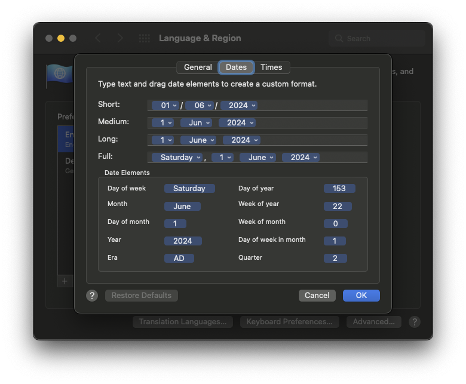Select the Dates tab
This screenshot has height=384, width=466.
237,67
